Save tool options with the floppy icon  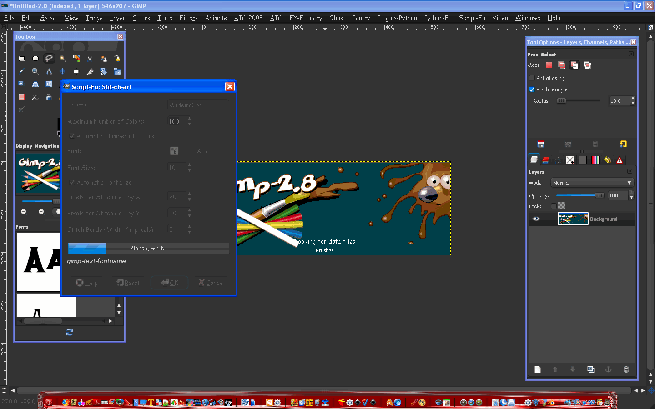[x=541, y=144]
